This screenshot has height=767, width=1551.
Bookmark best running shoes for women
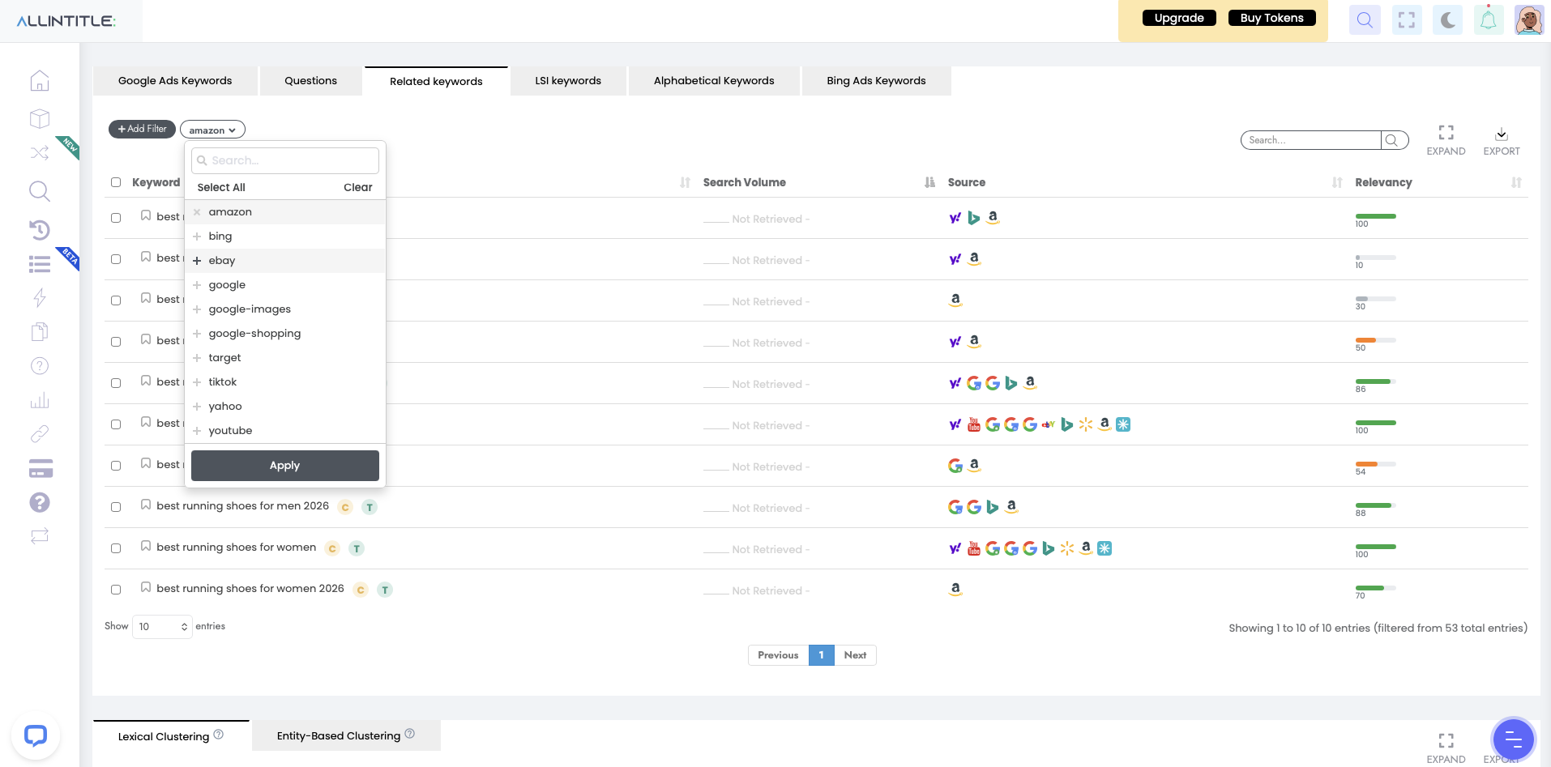[x=146, y=547]
